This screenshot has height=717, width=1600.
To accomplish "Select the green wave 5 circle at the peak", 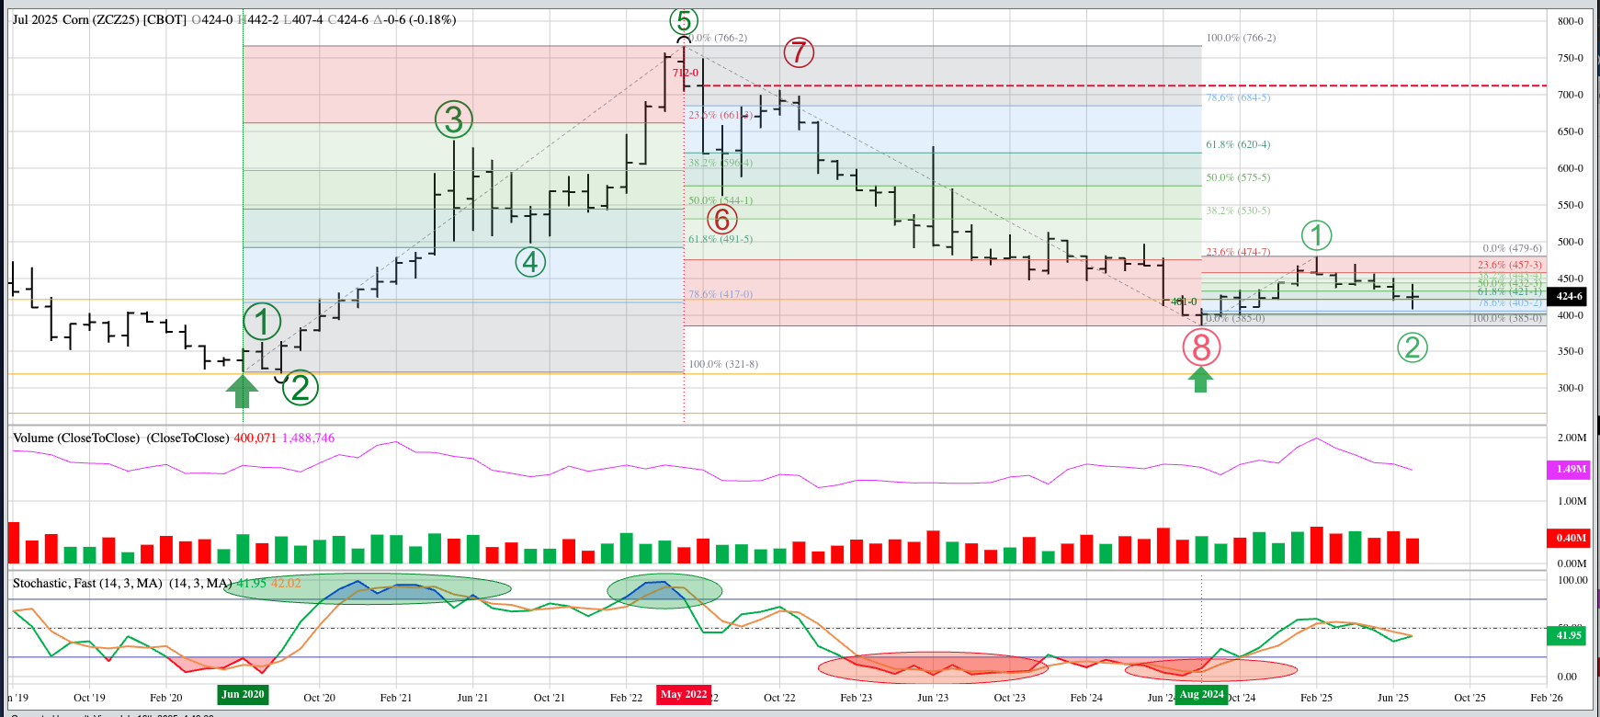I will (683, 20).
